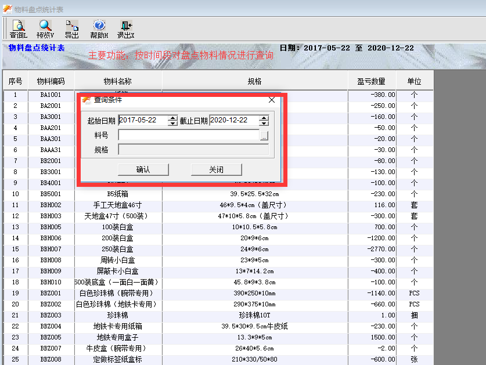Select the BB2001 material code cell
The image size is (486, 365).
click(x=51, y=161)
